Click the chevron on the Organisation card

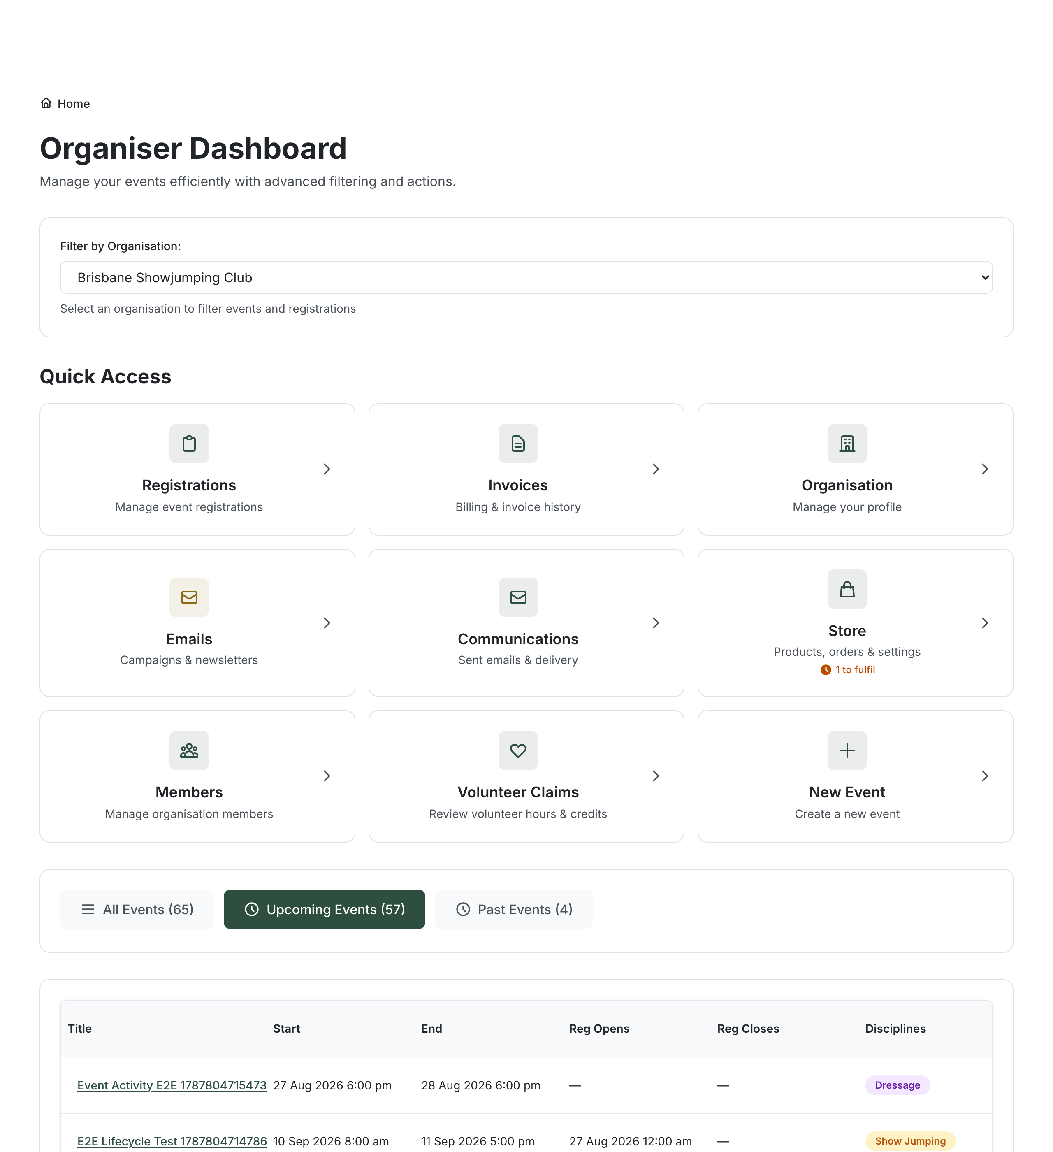point(984,469)
